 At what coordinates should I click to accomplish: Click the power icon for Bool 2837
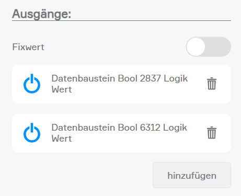32,84
